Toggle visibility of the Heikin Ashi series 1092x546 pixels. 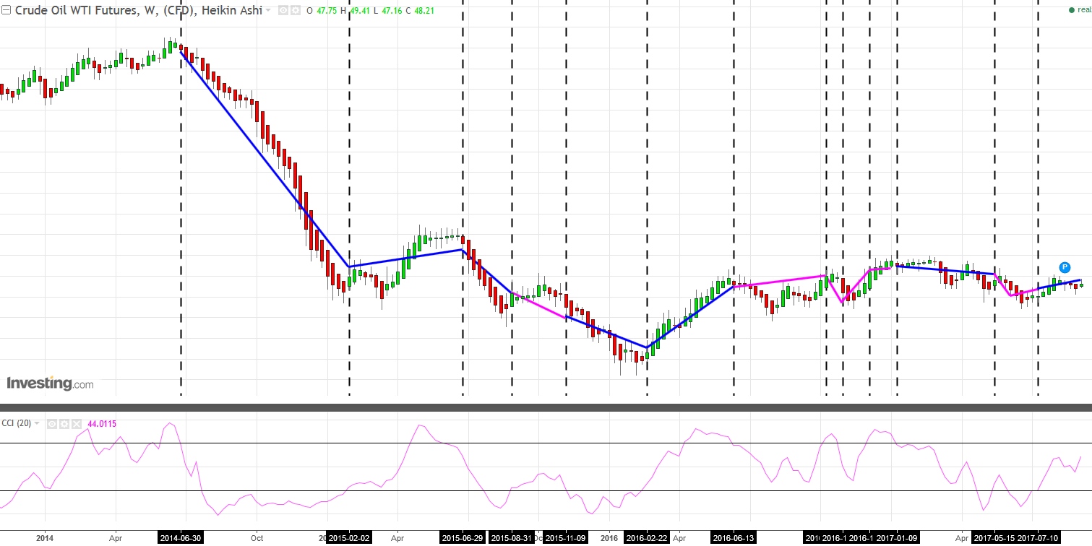tap(282, 11)
